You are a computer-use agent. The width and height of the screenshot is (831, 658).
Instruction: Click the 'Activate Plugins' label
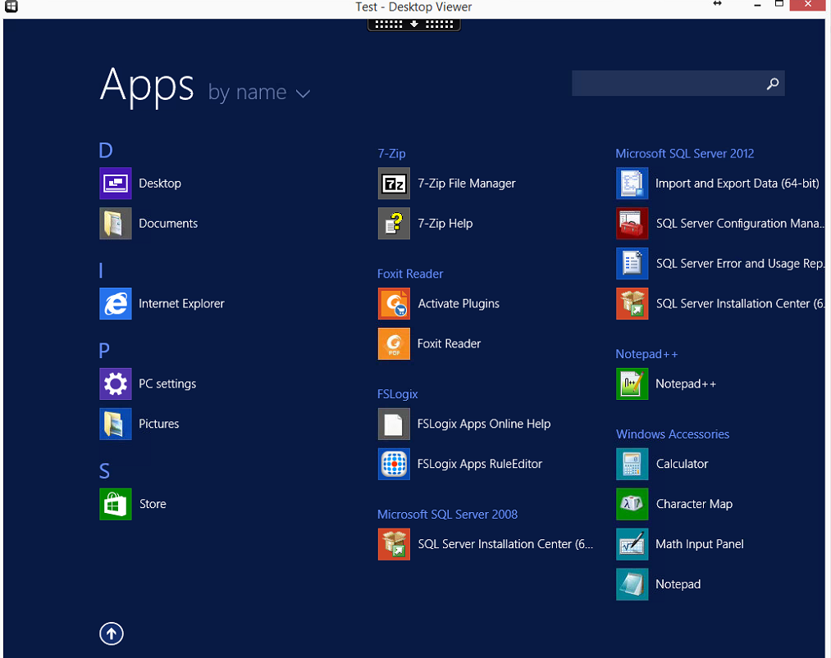[459, 303]
